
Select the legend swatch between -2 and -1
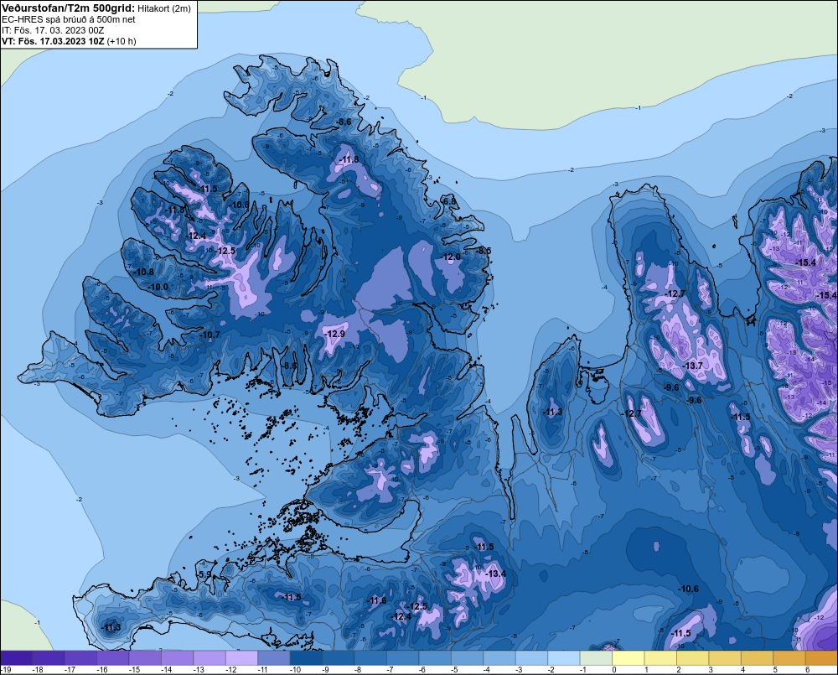564,658
